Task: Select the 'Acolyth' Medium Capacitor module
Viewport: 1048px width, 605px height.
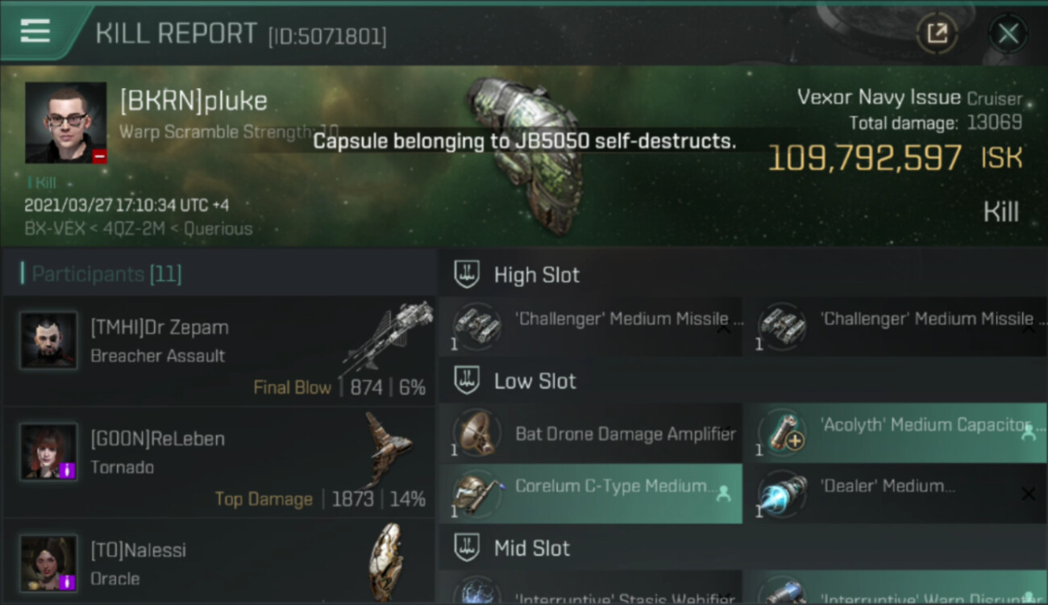Action: tap(896, 434)
